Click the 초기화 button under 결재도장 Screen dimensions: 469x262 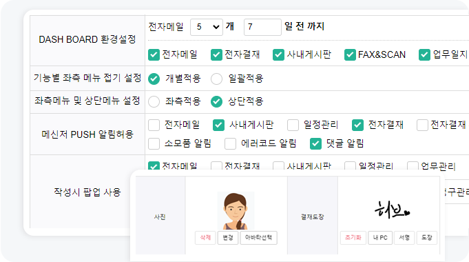pyautogui.click(x=353, y=238)
